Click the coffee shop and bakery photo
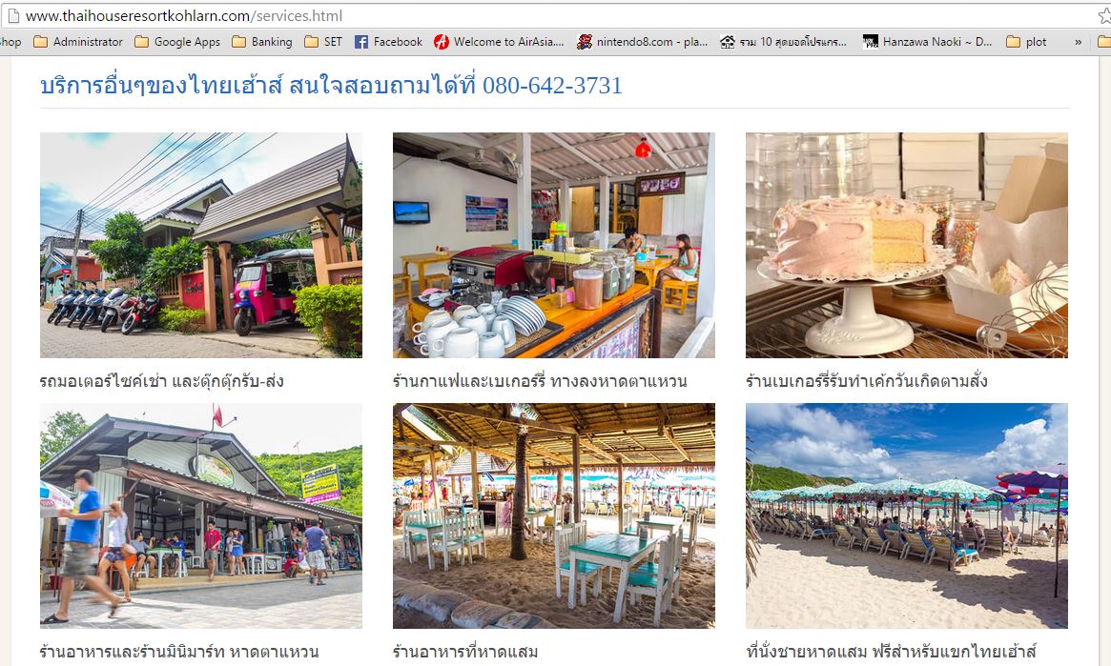This screenshot has width=1111, height=666. (554, 245)
